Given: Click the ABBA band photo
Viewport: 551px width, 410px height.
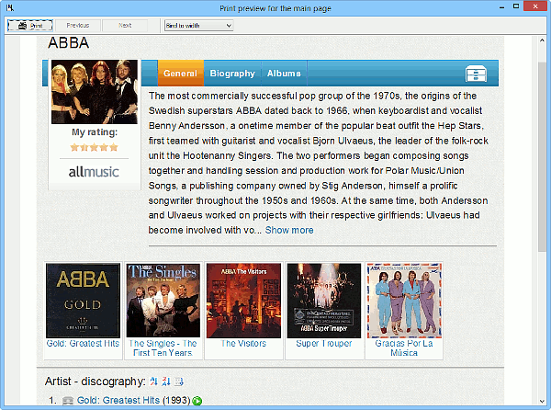Looking at the screenshot, I should click(95, 92).
